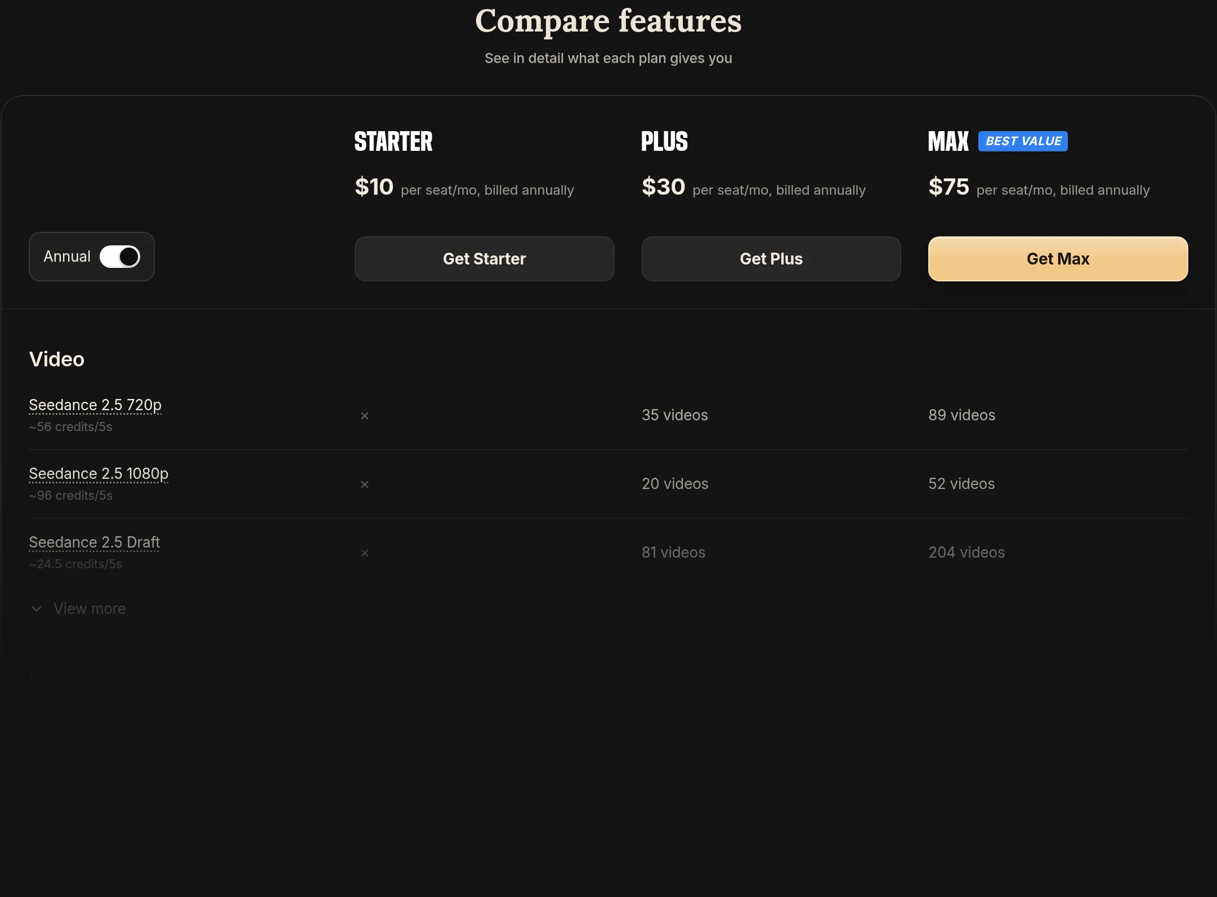Click the '~24.5 credits/5s' text
The height and width of the screenshot is (897, 1217).
coord(75,564)
